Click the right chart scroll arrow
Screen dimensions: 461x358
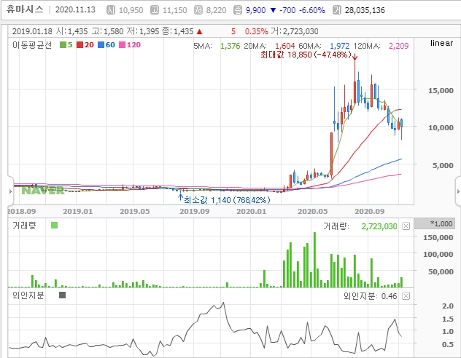coord(458,191)
